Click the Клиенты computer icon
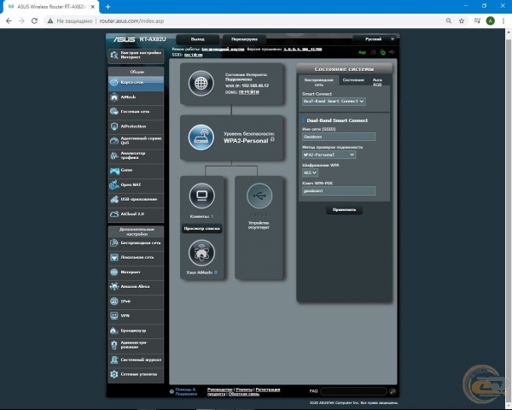512x410 pixels. tap(201, 196)
